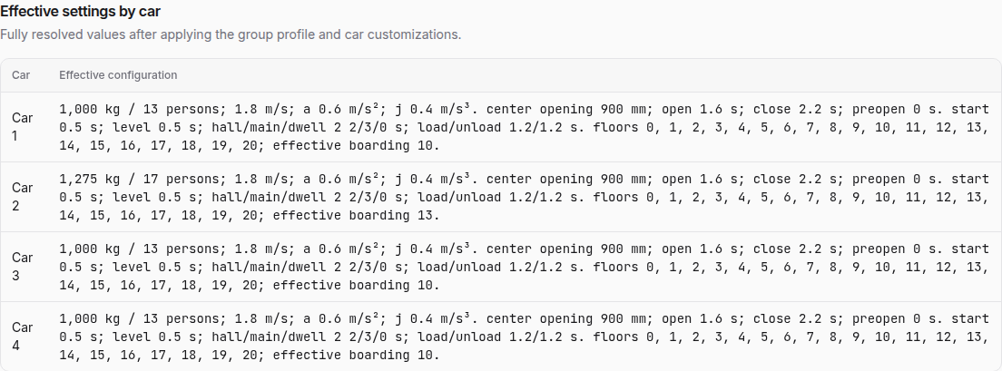This screenshot has width=1002, height=371.
Task: Select the Car 3 effective configuration text
Action: tap(524, 267)
